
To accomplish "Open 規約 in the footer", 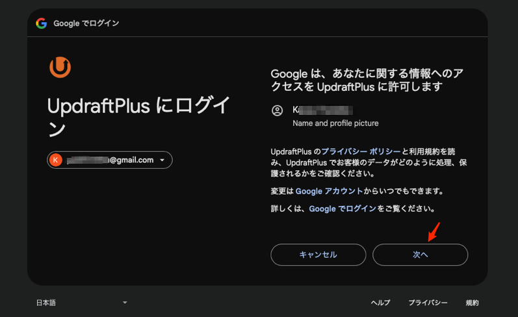I will point(472,303).
